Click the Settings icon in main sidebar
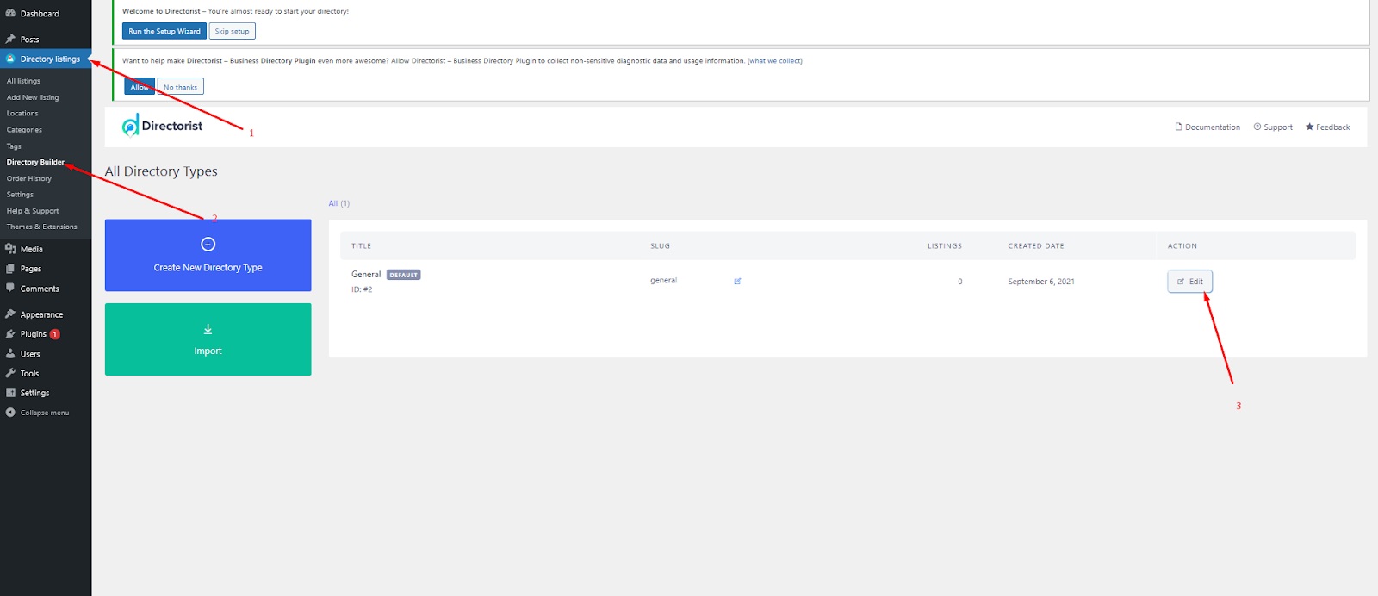The height and width of the screenshot is (596, 1378). coord(10,393)
